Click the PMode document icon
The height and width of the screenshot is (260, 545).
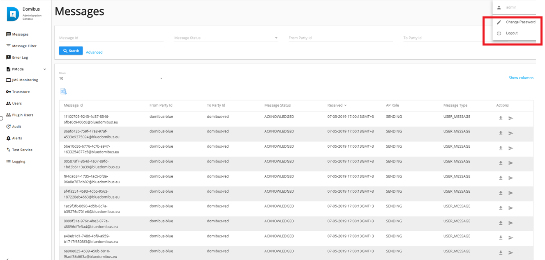[8, 69]
